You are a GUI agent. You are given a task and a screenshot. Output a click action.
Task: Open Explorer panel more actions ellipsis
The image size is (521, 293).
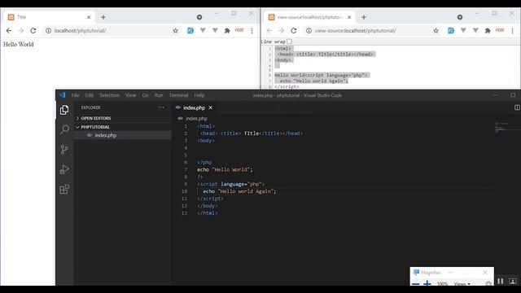click(x=161, y=107)
